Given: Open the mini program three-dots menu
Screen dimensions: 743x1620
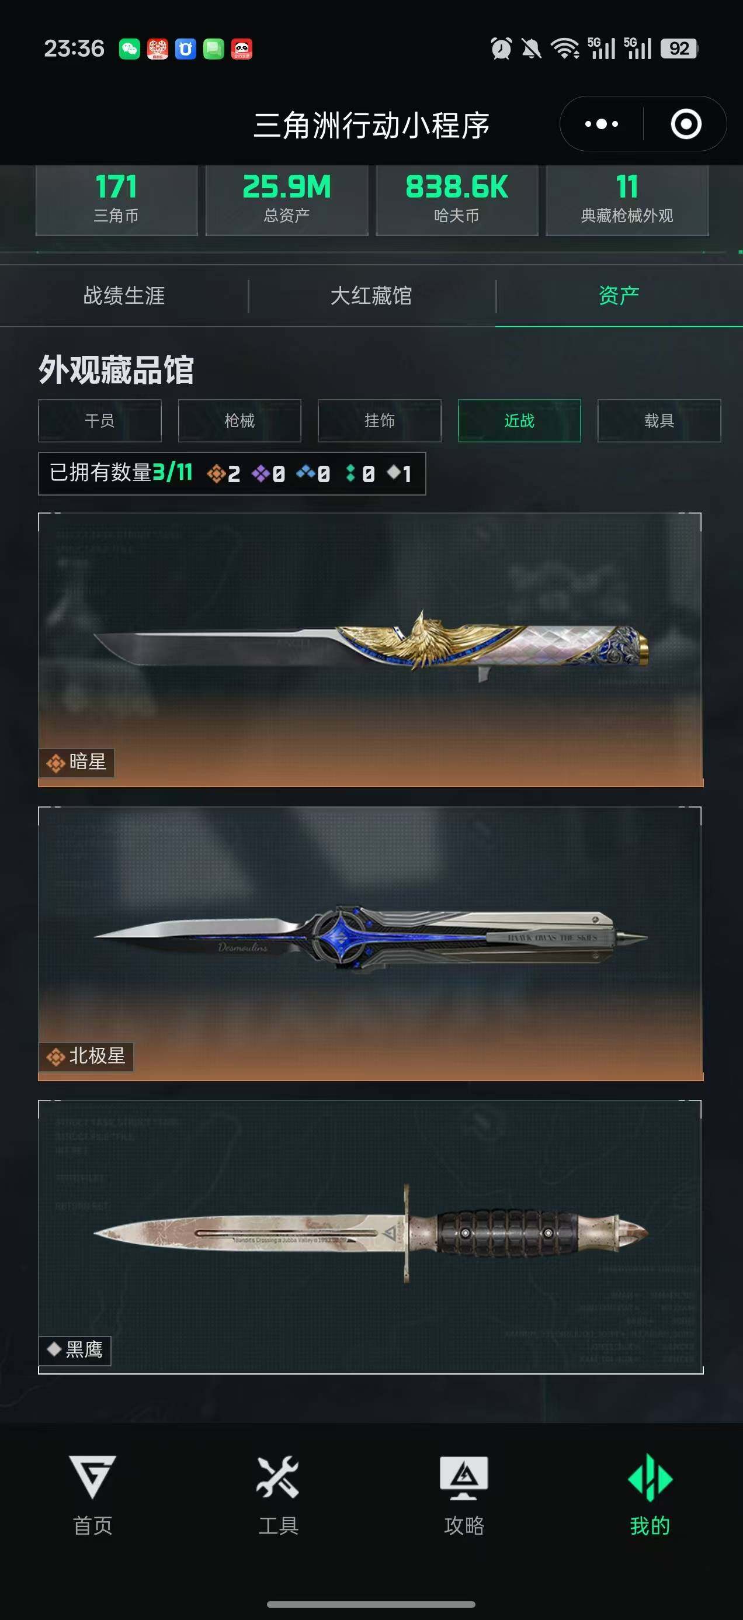Looking at the screenshot, I should tap(602, 124).
